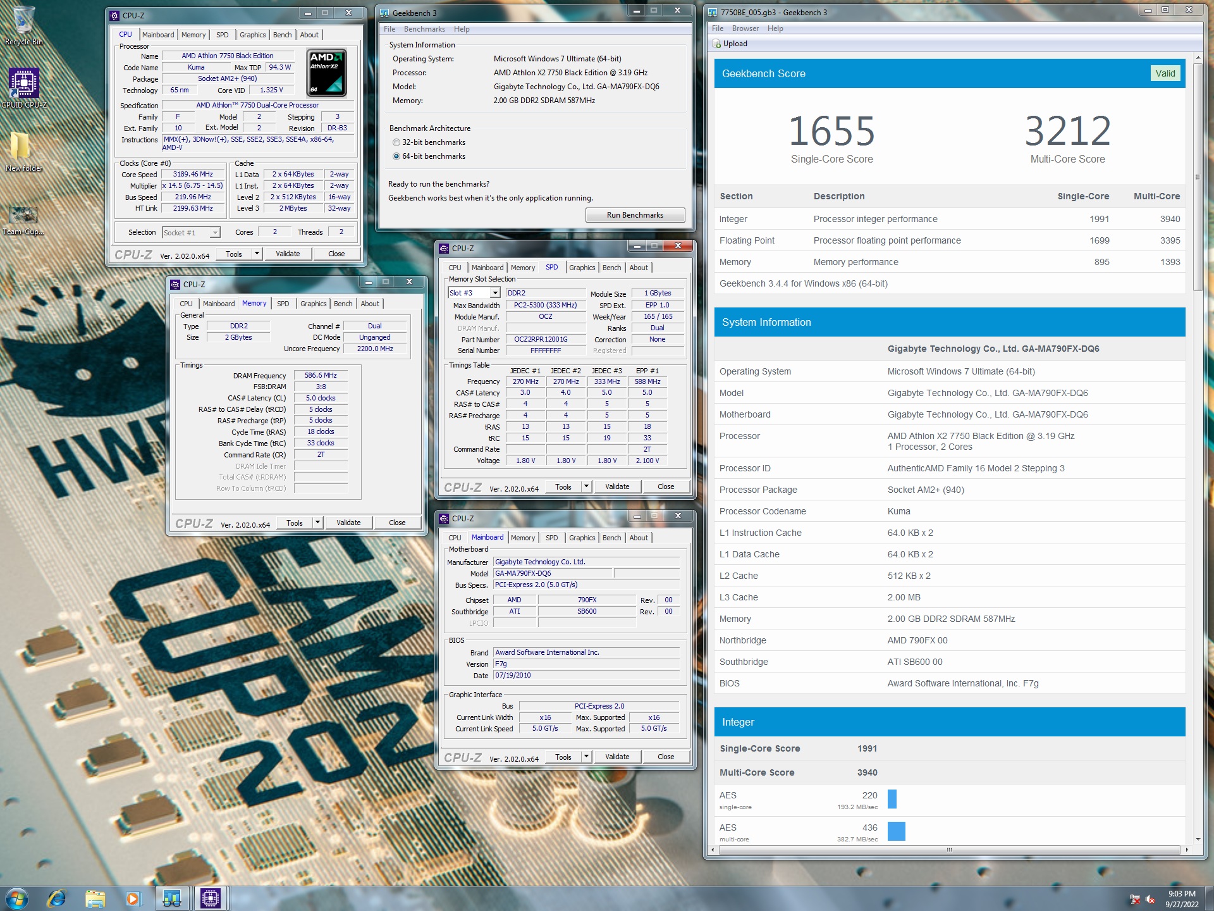Open Benchmarks menu in Geekbench 3
Viewport: 1214px width, 911px height.
(x=424, y=29)
